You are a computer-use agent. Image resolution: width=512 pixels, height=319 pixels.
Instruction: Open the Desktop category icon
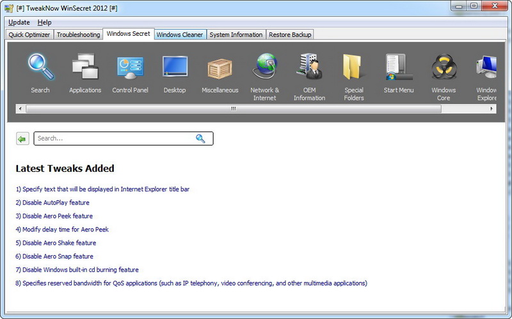[x=175, y=67]
